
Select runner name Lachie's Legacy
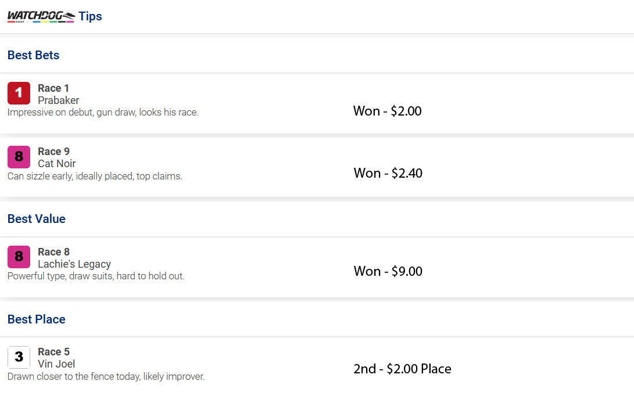click(x=74, y=264)
